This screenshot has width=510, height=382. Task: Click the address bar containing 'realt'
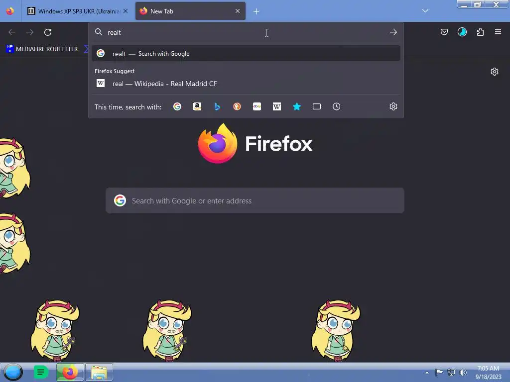[246, 32]
